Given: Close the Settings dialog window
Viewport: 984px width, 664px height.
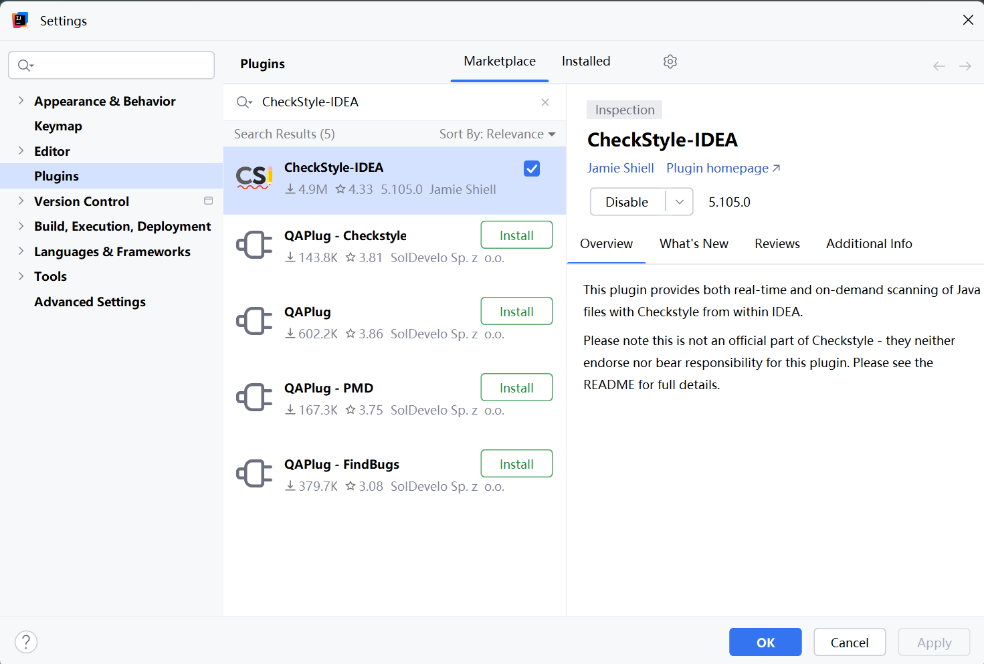Looking at the screenshot, I should [x=968, y=20].
